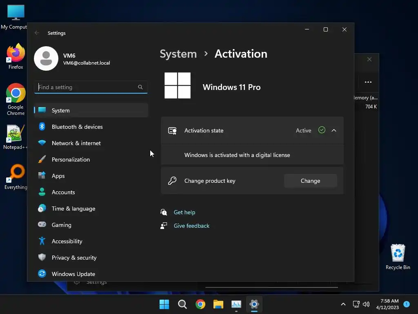Click the Gaming controller icon
Screen dimensions: 418x314
[42, 224]
